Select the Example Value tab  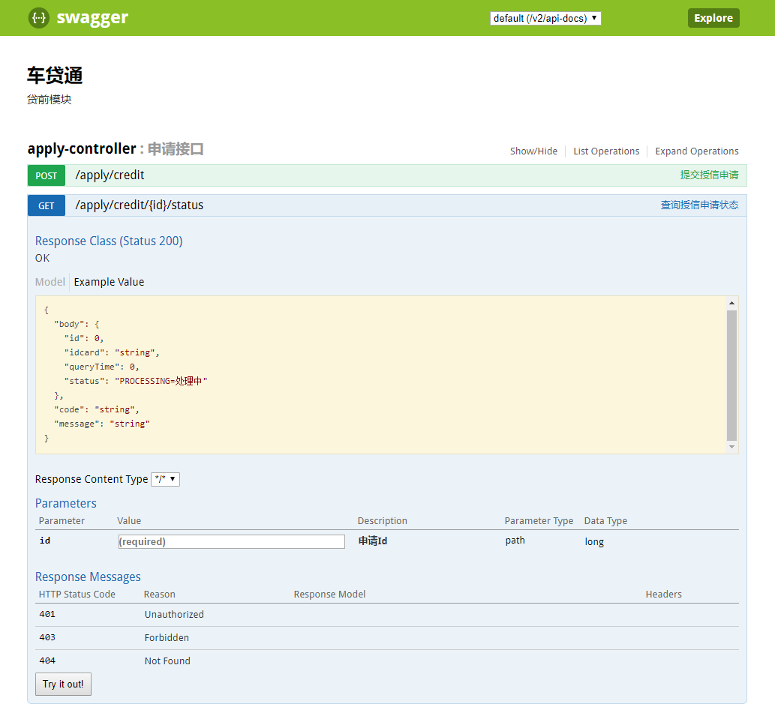[x=109, y=282]
